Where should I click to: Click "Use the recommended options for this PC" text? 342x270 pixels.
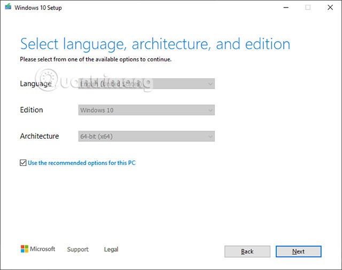click(x=81, y=163)
